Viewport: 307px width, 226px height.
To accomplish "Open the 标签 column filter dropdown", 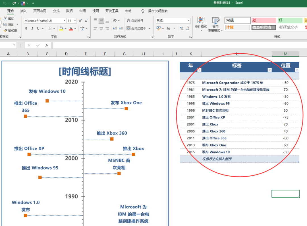I will tap(269, 70).
